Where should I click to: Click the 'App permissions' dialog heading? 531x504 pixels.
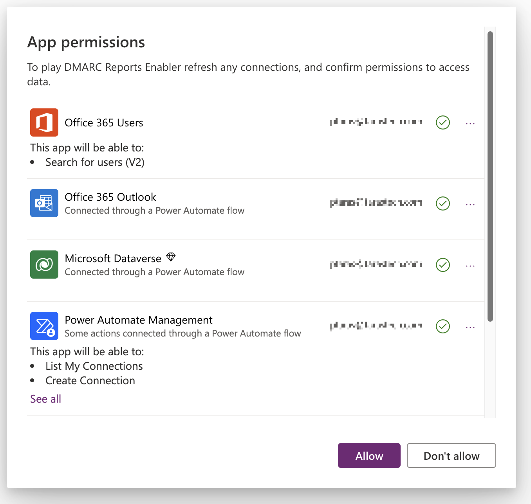86,42
